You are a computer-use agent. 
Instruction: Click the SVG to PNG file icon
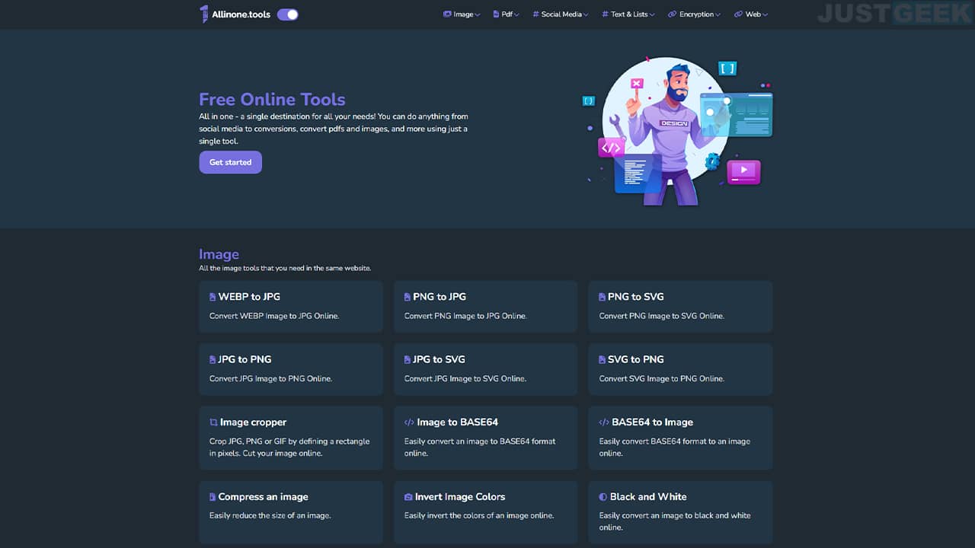pyautogui.click(x=603, y=359)
